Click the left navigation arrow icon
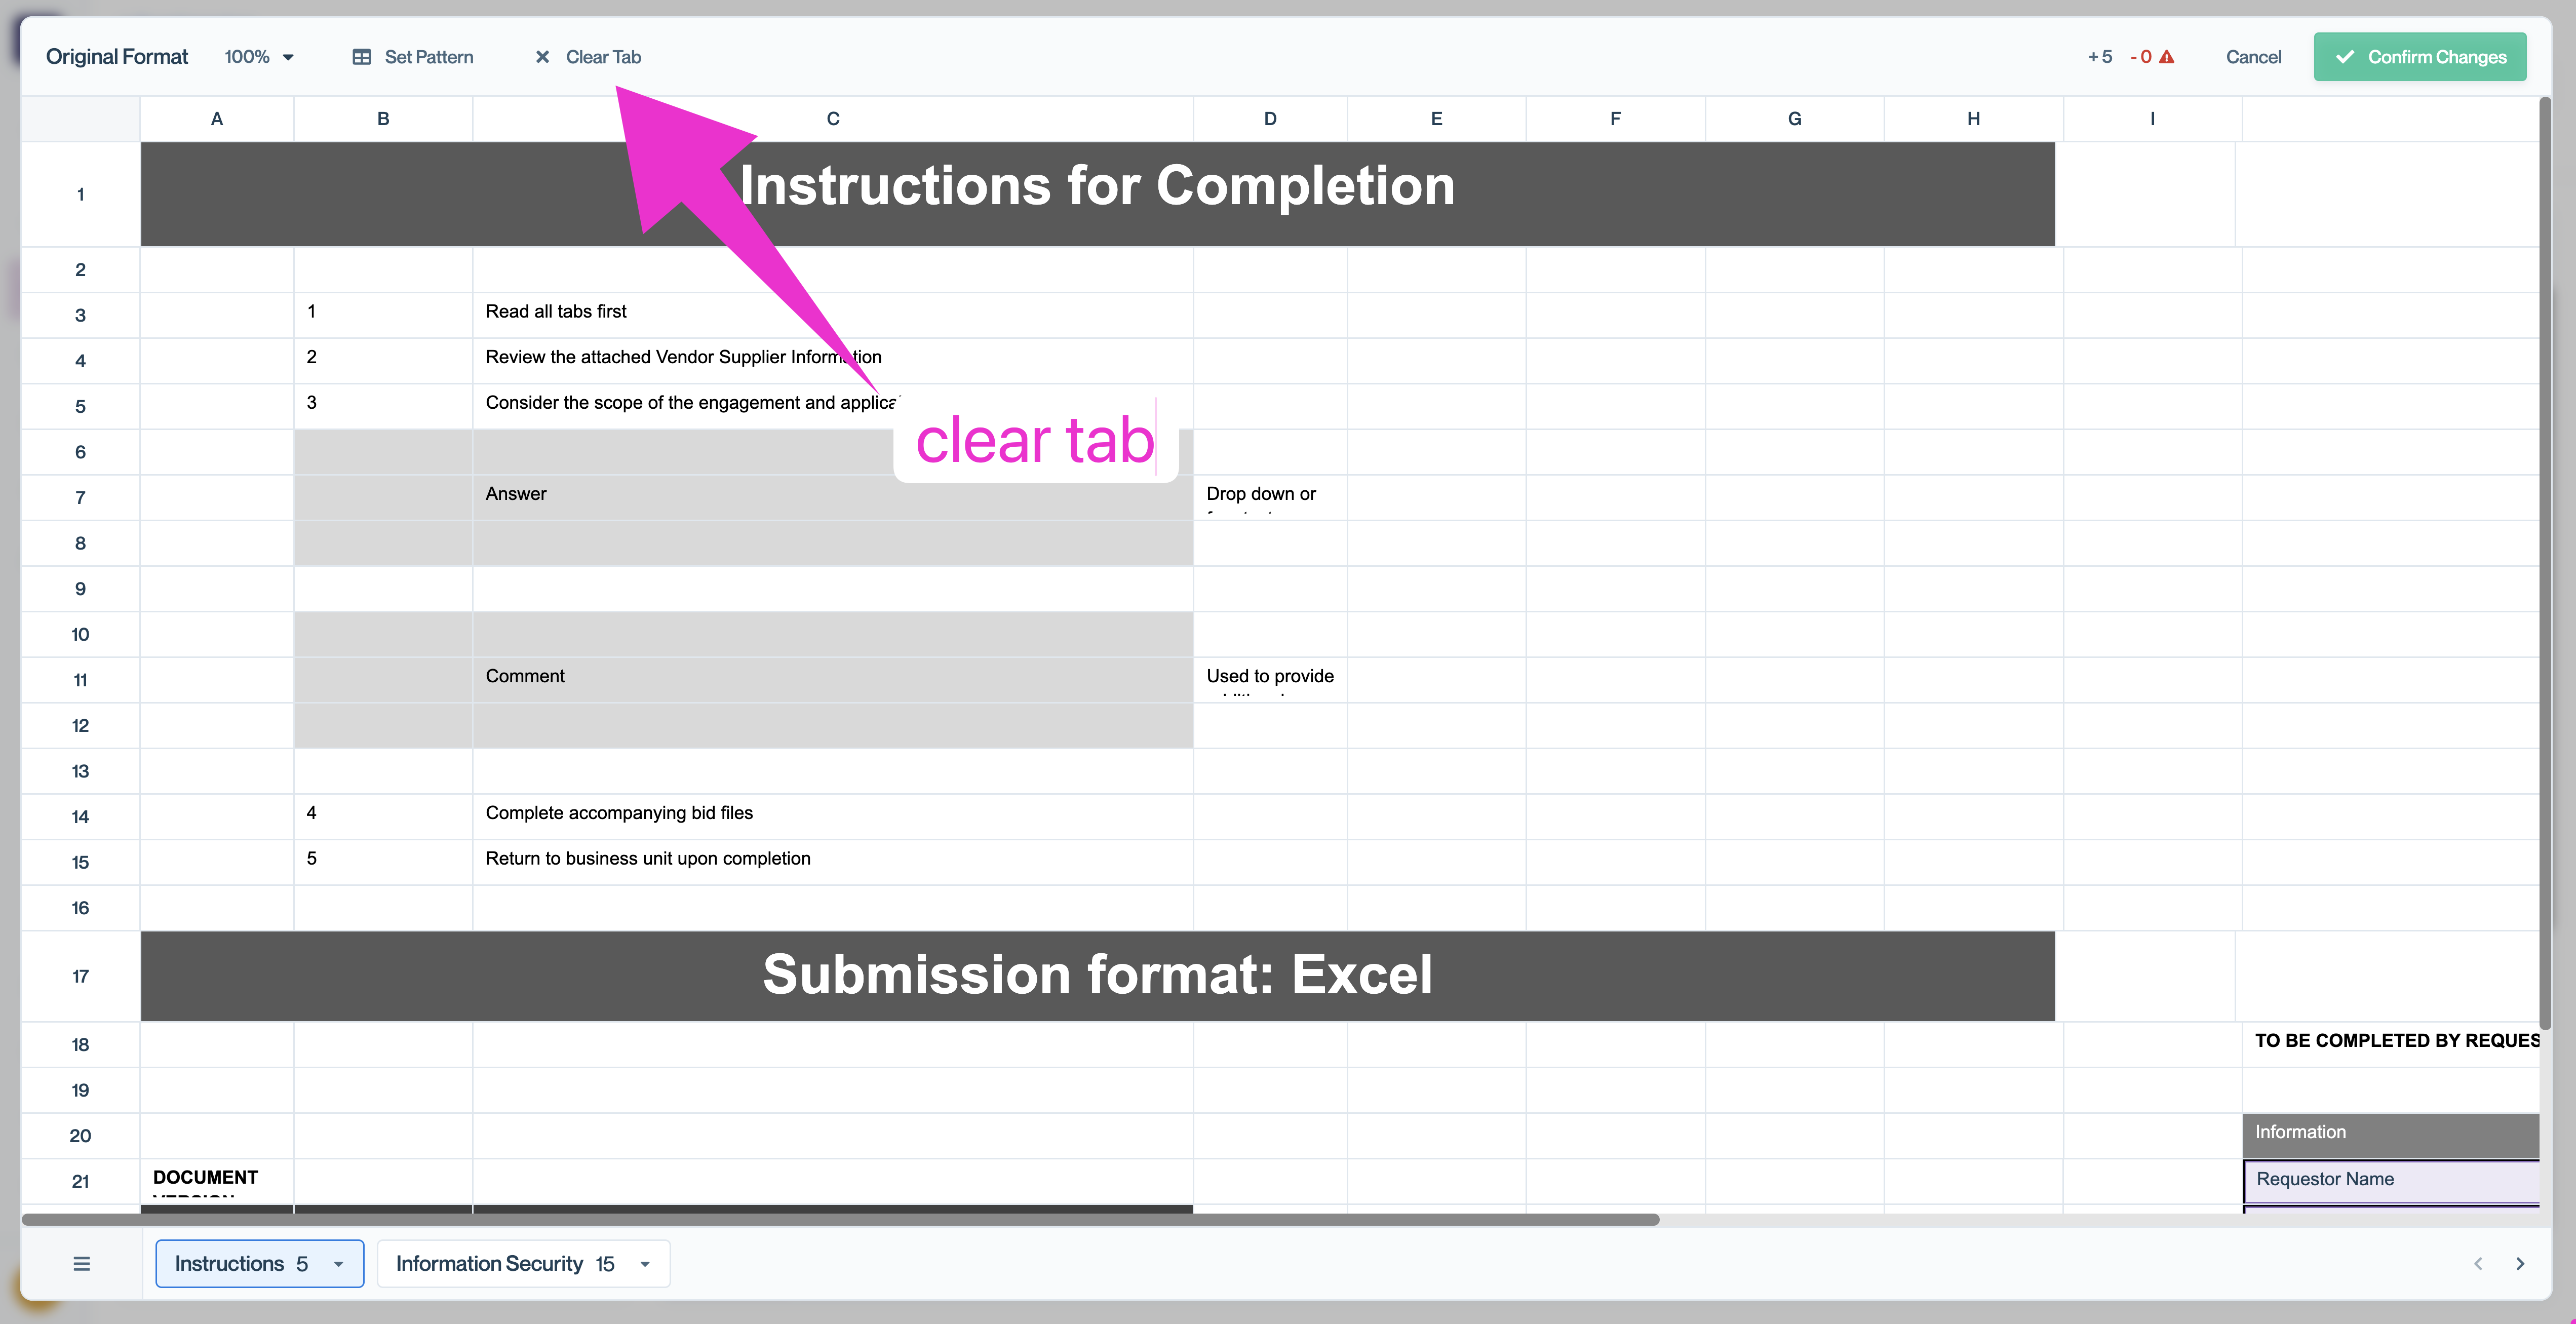 click(2478, 1263)
